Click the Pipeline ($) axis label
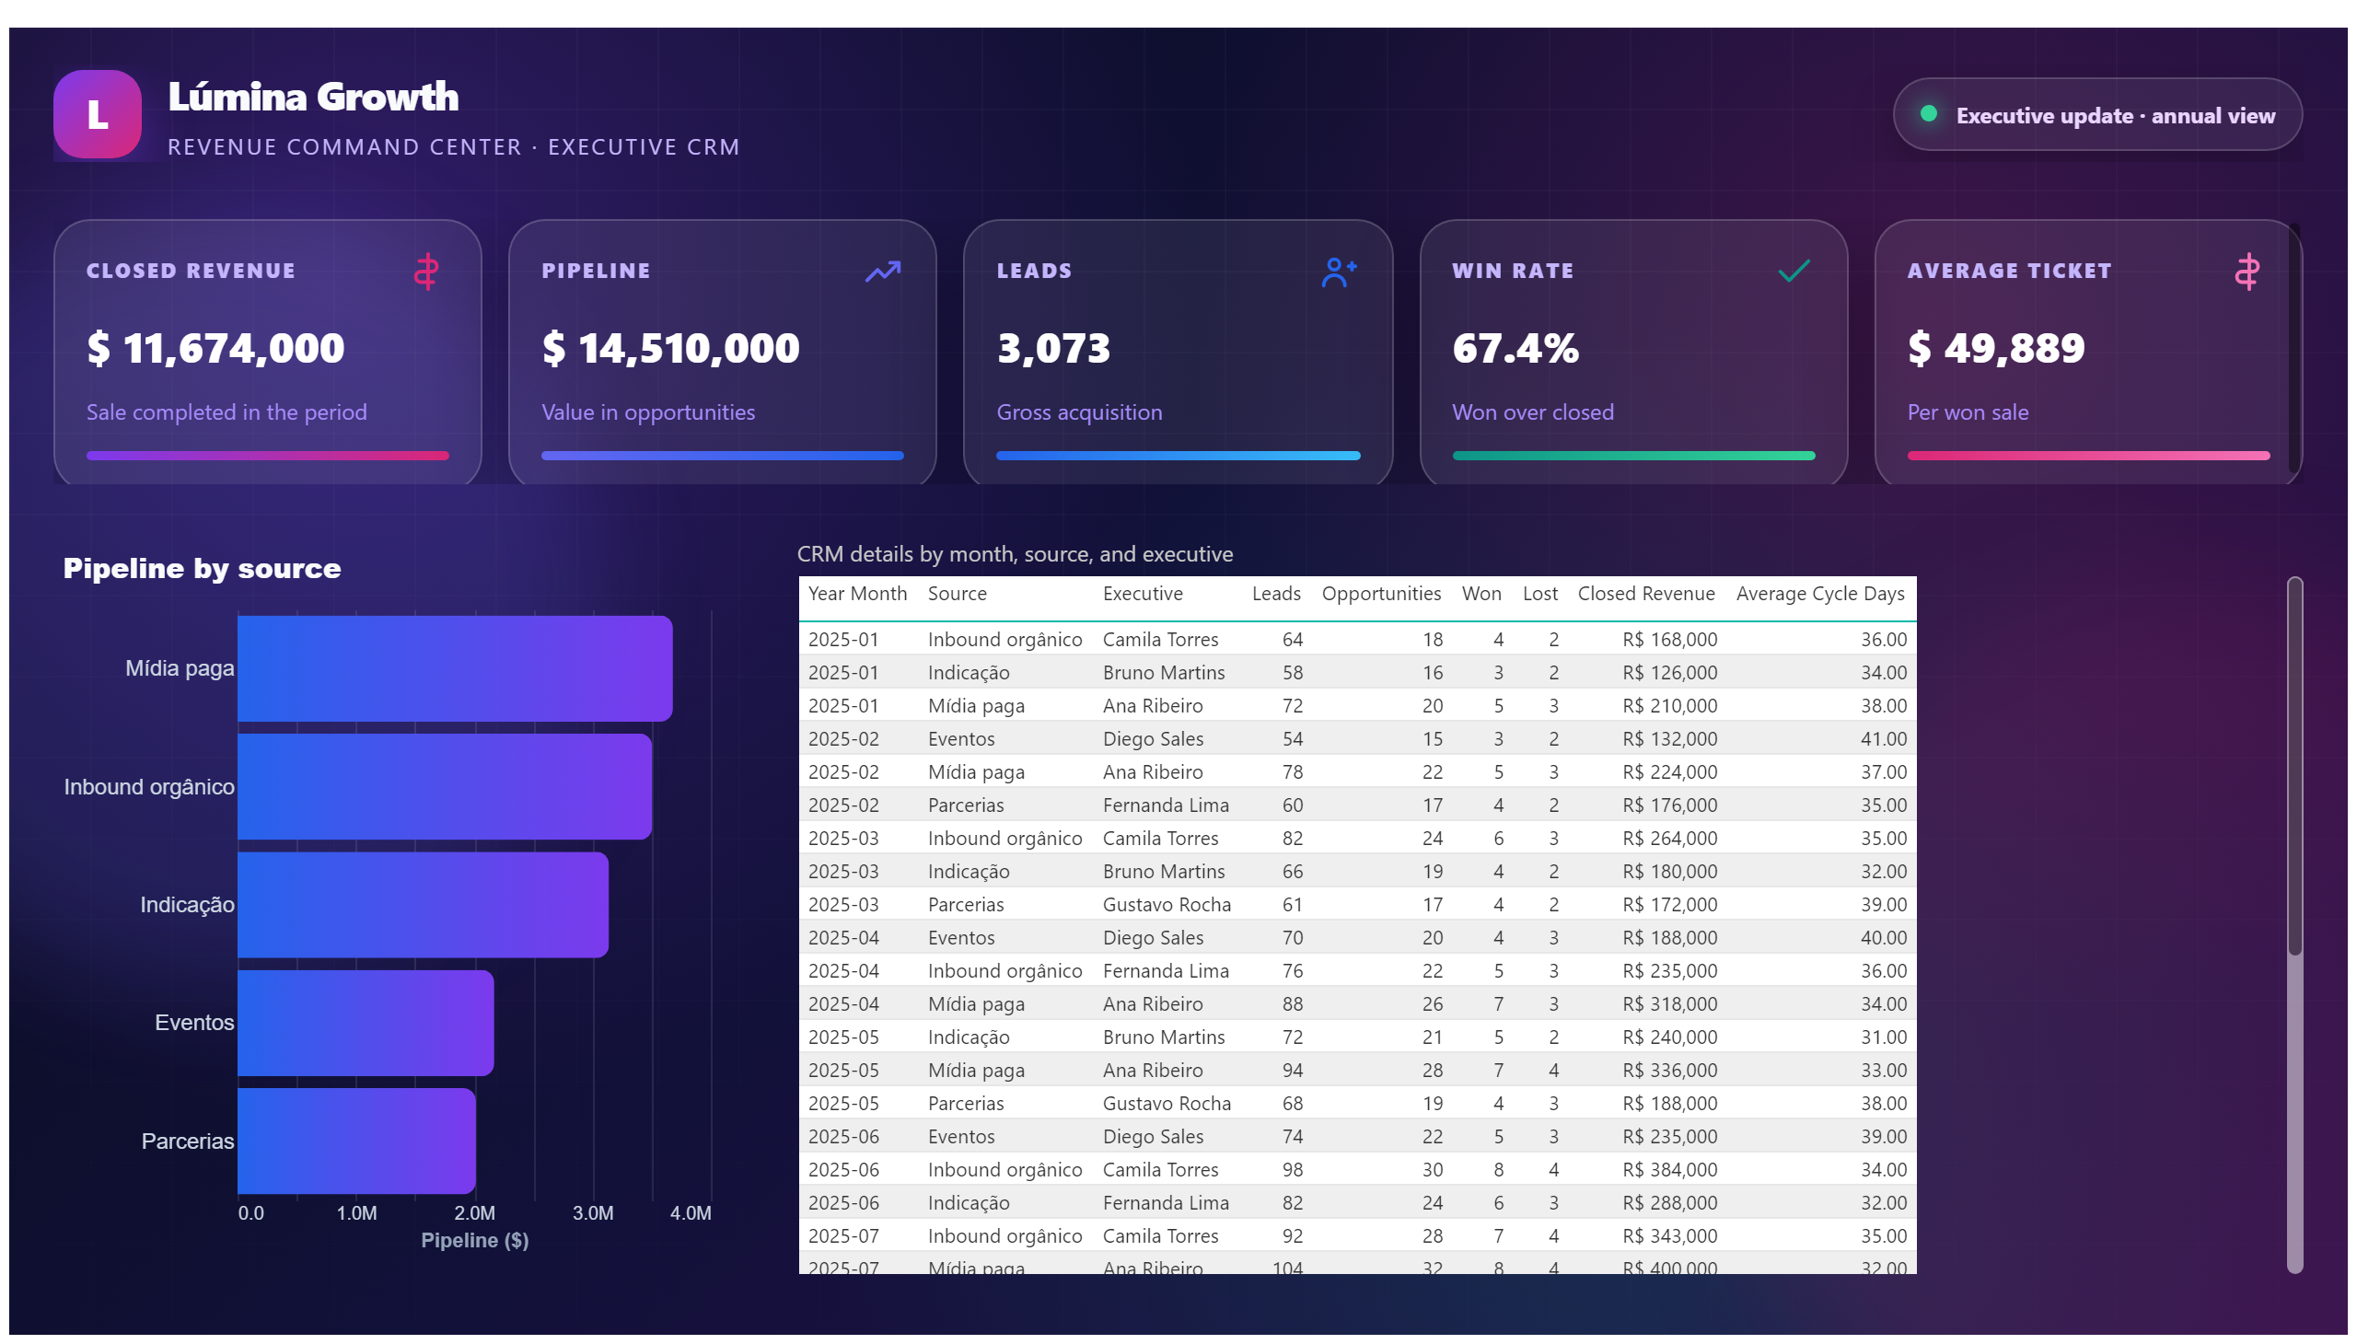This screenshot has width=2357, height=1344. click(474, 1241)
